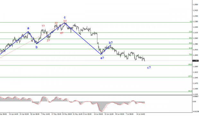
Task: Click the indicator zero level label 0.00
Action: click(x=195, y=102)
